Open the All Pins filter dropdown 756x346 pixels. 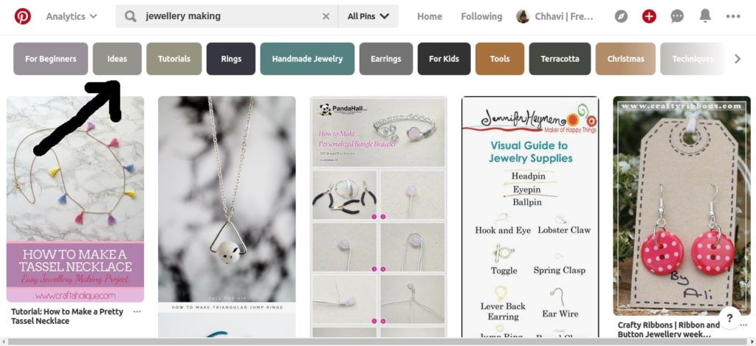coord(368,16)
